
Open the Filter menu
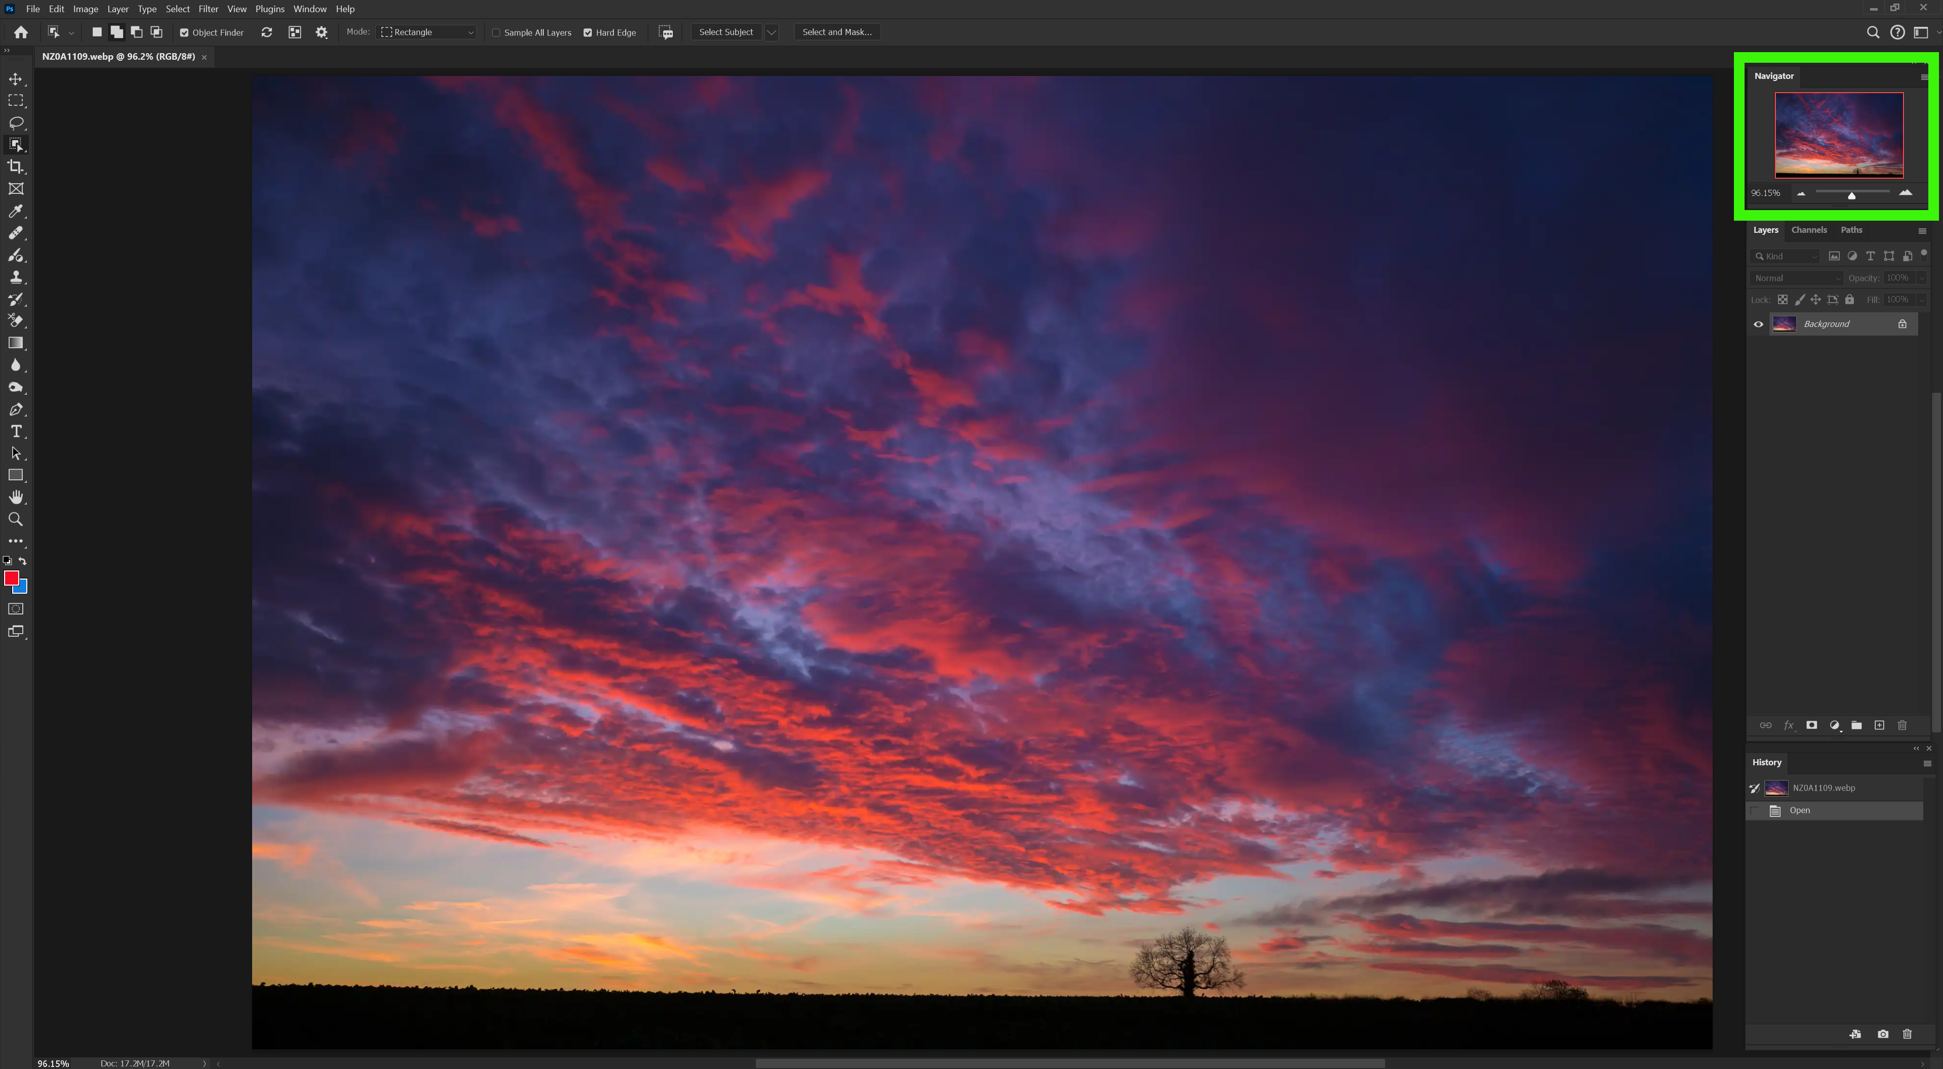(208, 9)
